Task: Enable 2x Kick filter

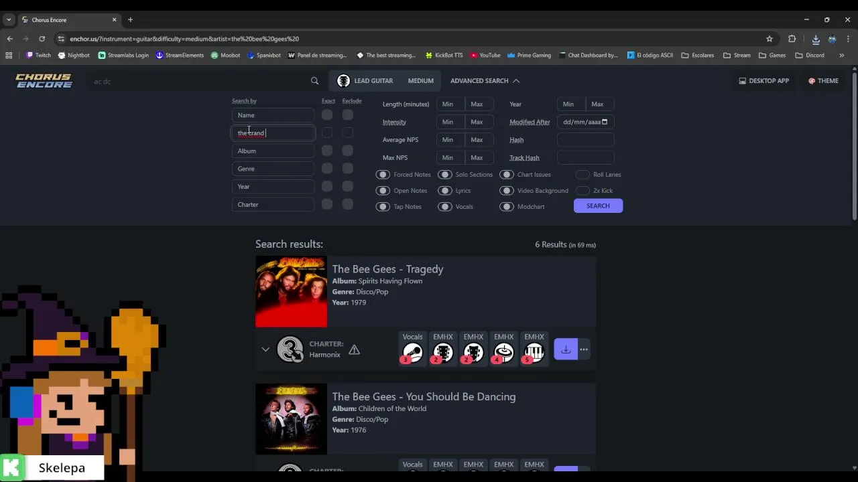Action: [x=583, y=191]
